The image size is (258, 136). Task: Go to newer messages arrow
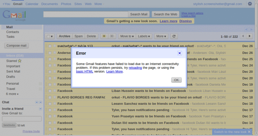(243, 36)
